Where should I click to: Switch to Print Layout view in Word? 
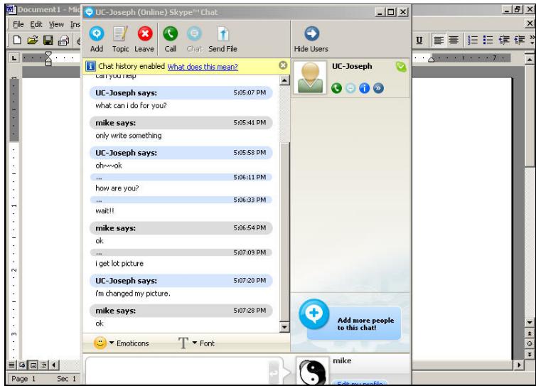coord(33,365)
